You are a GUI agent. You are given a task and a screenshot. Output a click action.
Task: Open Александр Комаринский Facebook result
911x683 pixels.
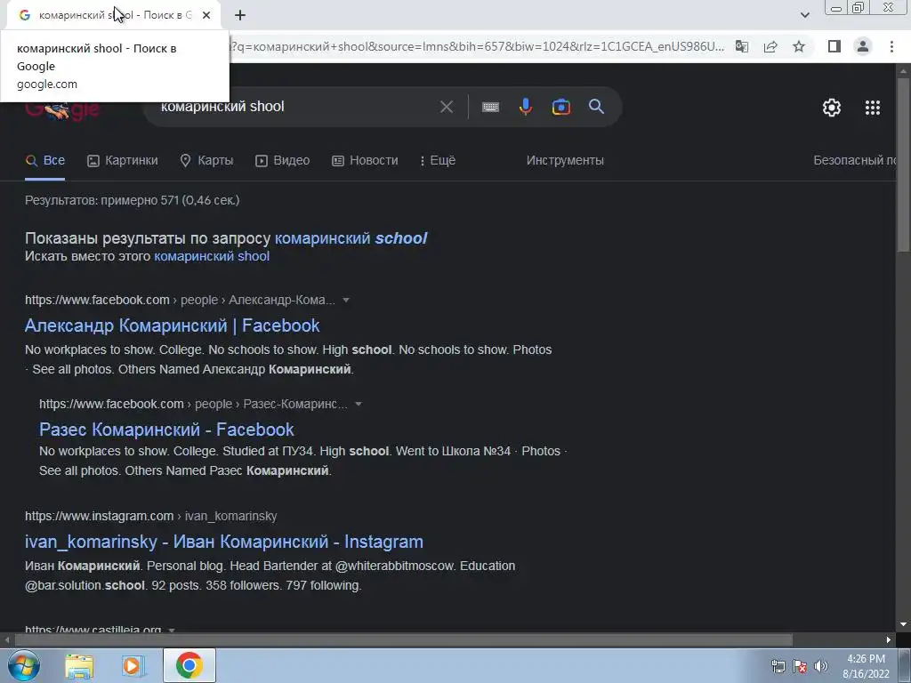(x=172, y=325)
